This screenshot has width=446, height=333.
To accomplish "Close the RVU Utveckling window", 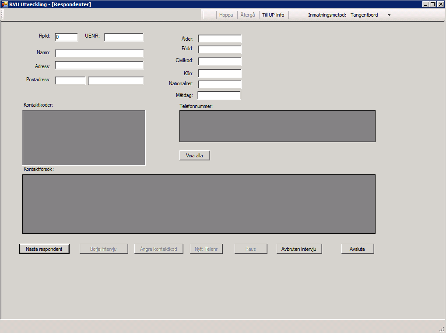I will 440,4.
